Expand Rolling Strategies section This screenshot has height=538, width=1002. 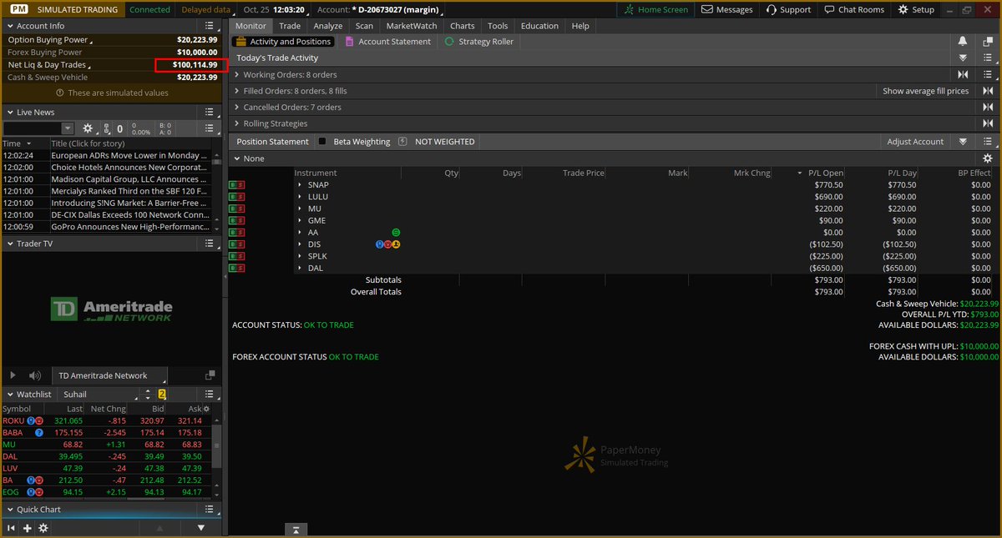(x=237, y=123)
